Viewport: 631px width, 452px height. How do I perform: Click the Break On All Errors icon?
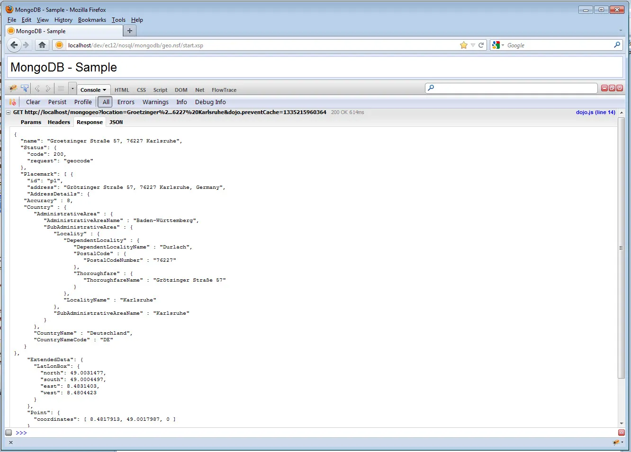click(13, 102)
